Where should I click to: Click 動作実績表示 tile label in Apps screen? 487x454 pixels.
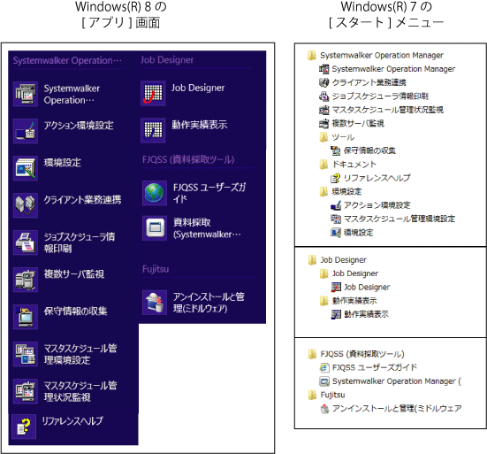[x=200, y=125]
